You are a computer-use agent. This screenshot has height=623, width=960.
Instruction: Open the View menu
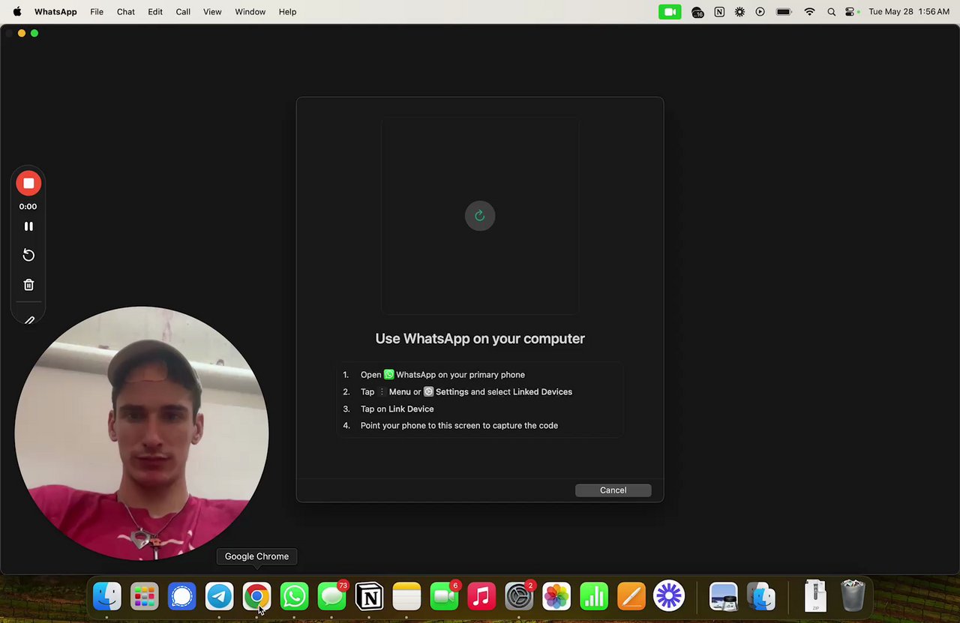(212, 12)
